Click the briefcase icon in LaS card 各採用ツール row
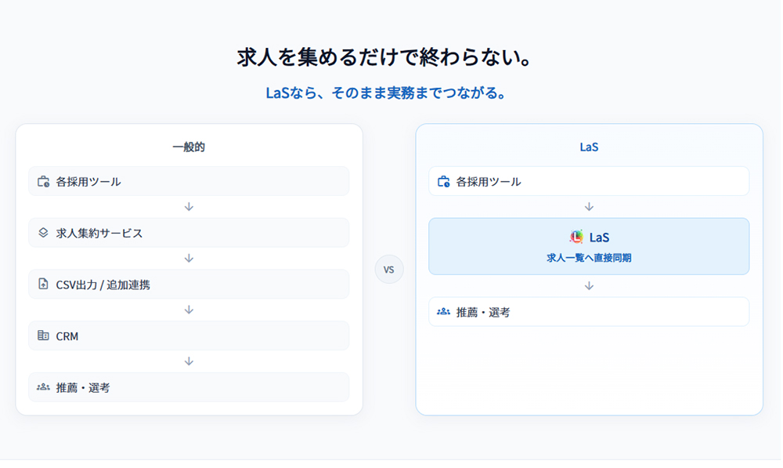This screenshot has width=783, height=468. click(443, 182)
